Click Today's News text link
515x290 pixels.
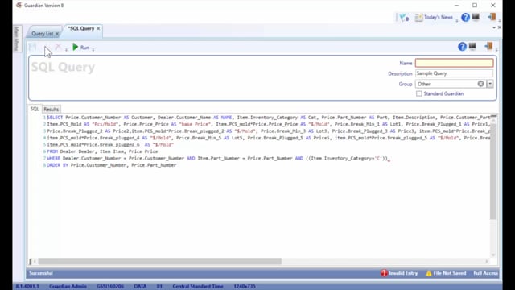[x=438, y=18]
